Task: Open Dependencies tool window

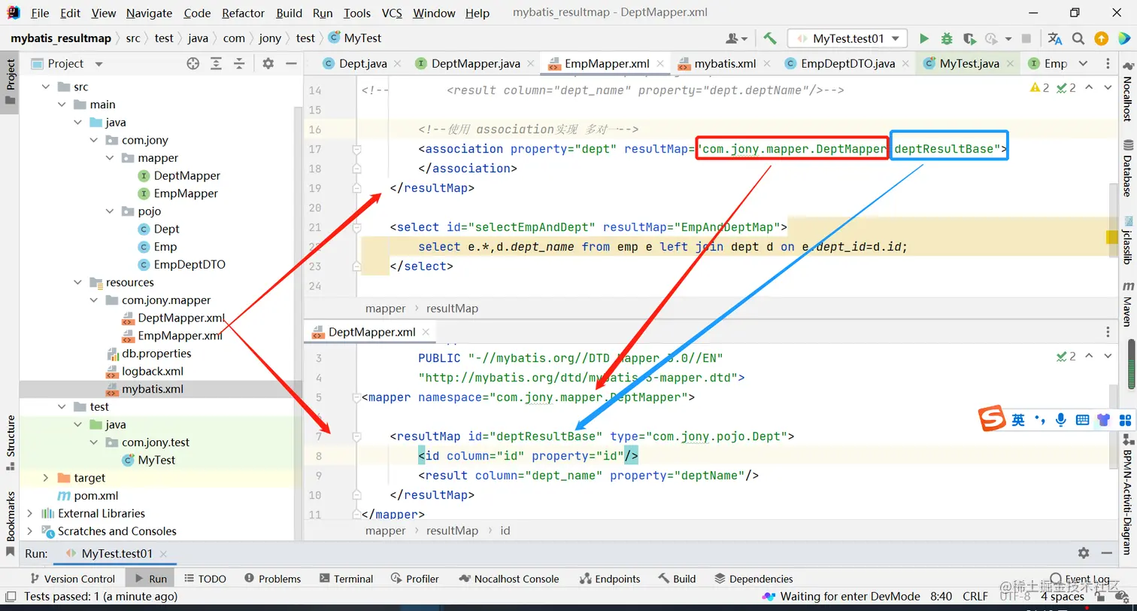Action: [x=752, y=579]
